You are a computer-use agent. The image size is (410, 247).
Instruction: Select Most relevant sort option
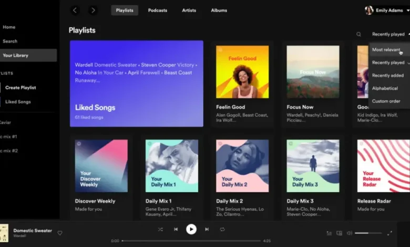(x=389, y=49)
